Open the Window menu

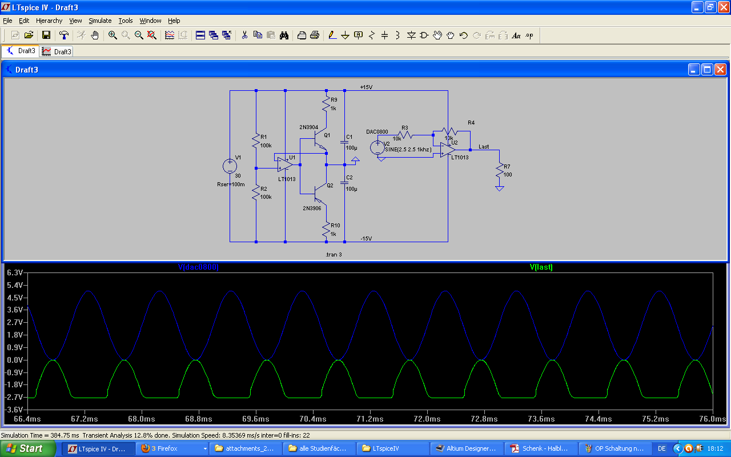[x=151, y=21]
